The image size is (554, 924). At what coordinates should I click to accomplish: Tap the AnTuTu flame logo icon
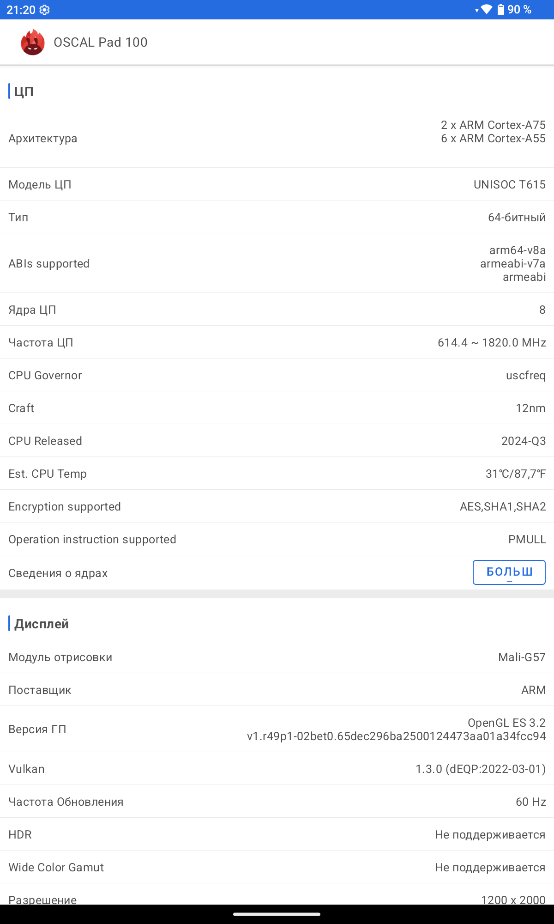[x=33, y=43]
